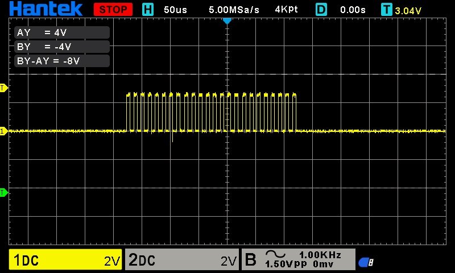This screenshot has width=455, height=273.
Task: Click the 1.50Vpp amplitude value
Action: 286,264
